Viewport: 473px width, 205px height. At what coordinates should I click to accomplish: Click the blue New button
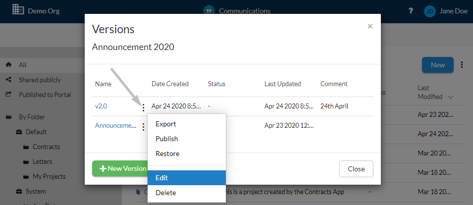click(438, 65)
